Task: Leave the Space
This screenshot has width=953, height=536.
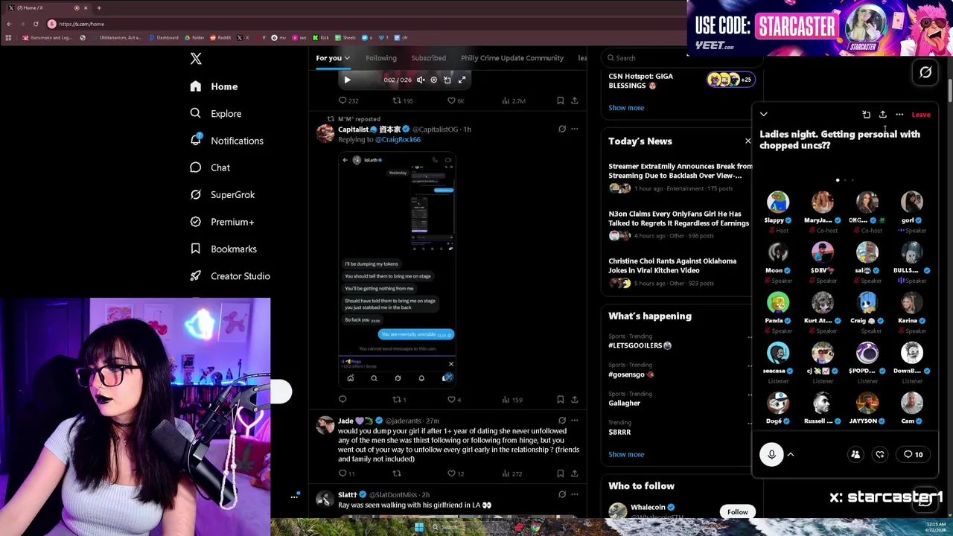Action: point(921,115)
